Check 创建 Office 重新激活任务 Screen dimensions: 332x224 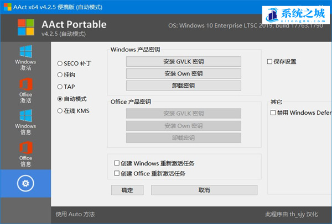pos(117,174)
